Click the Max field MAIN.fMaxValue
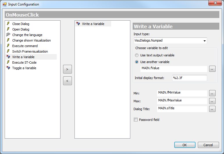The height and width of the screenshot is (154, 224). pyautogui.click(x=182, y=101)
